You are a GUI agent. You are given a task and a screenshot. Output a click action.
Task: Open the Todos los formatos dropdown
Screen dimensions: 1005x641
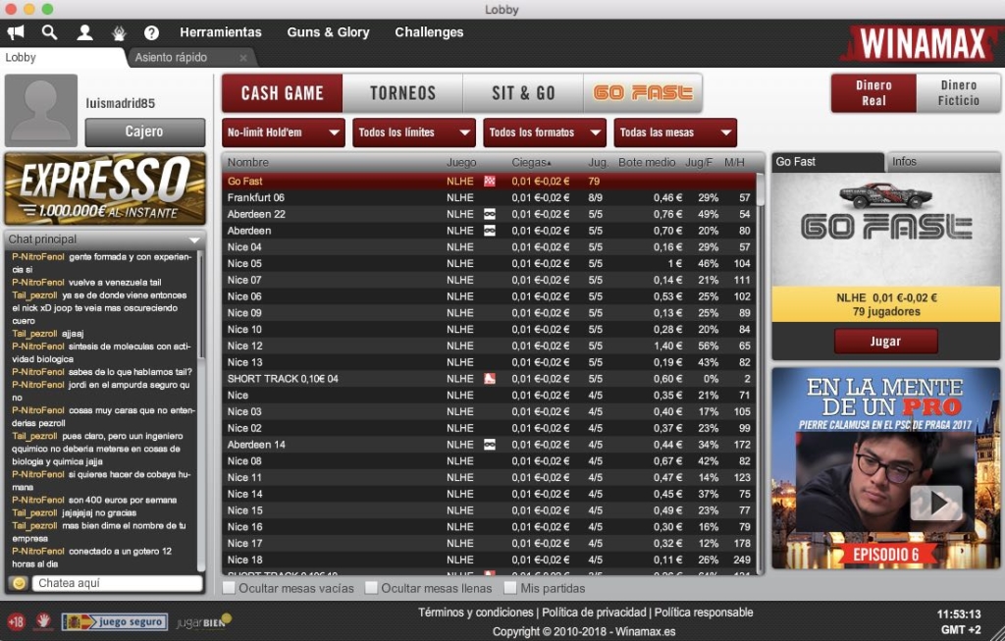(x=545, y=133)
